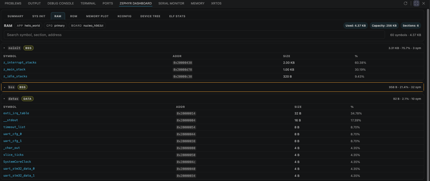Open the _char_out symbol link

pyautogui.click(x=12, y=148)
